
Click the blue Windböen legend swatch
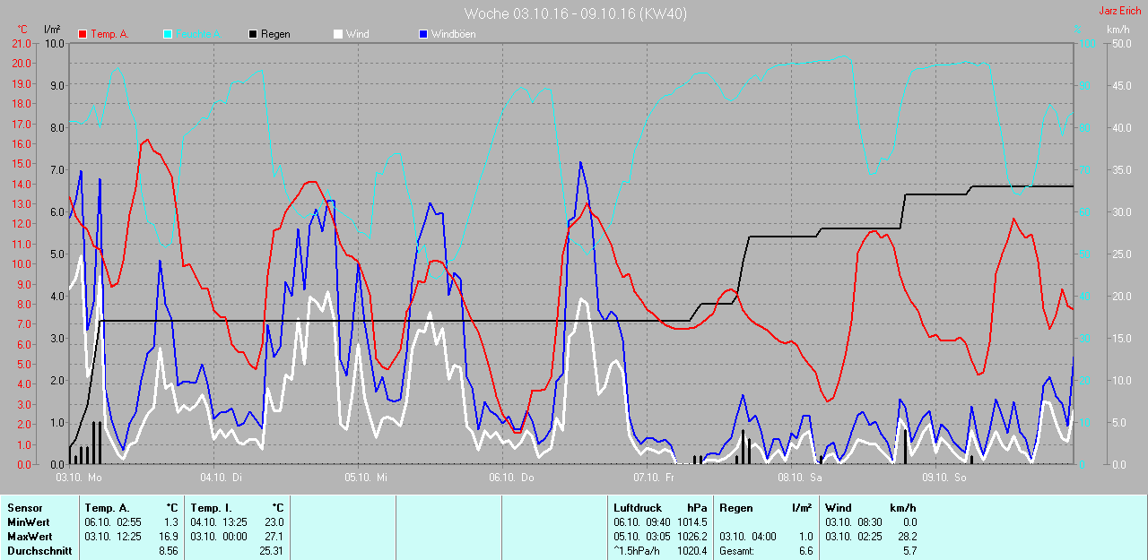pyautogui.click(x=424, y=34)
